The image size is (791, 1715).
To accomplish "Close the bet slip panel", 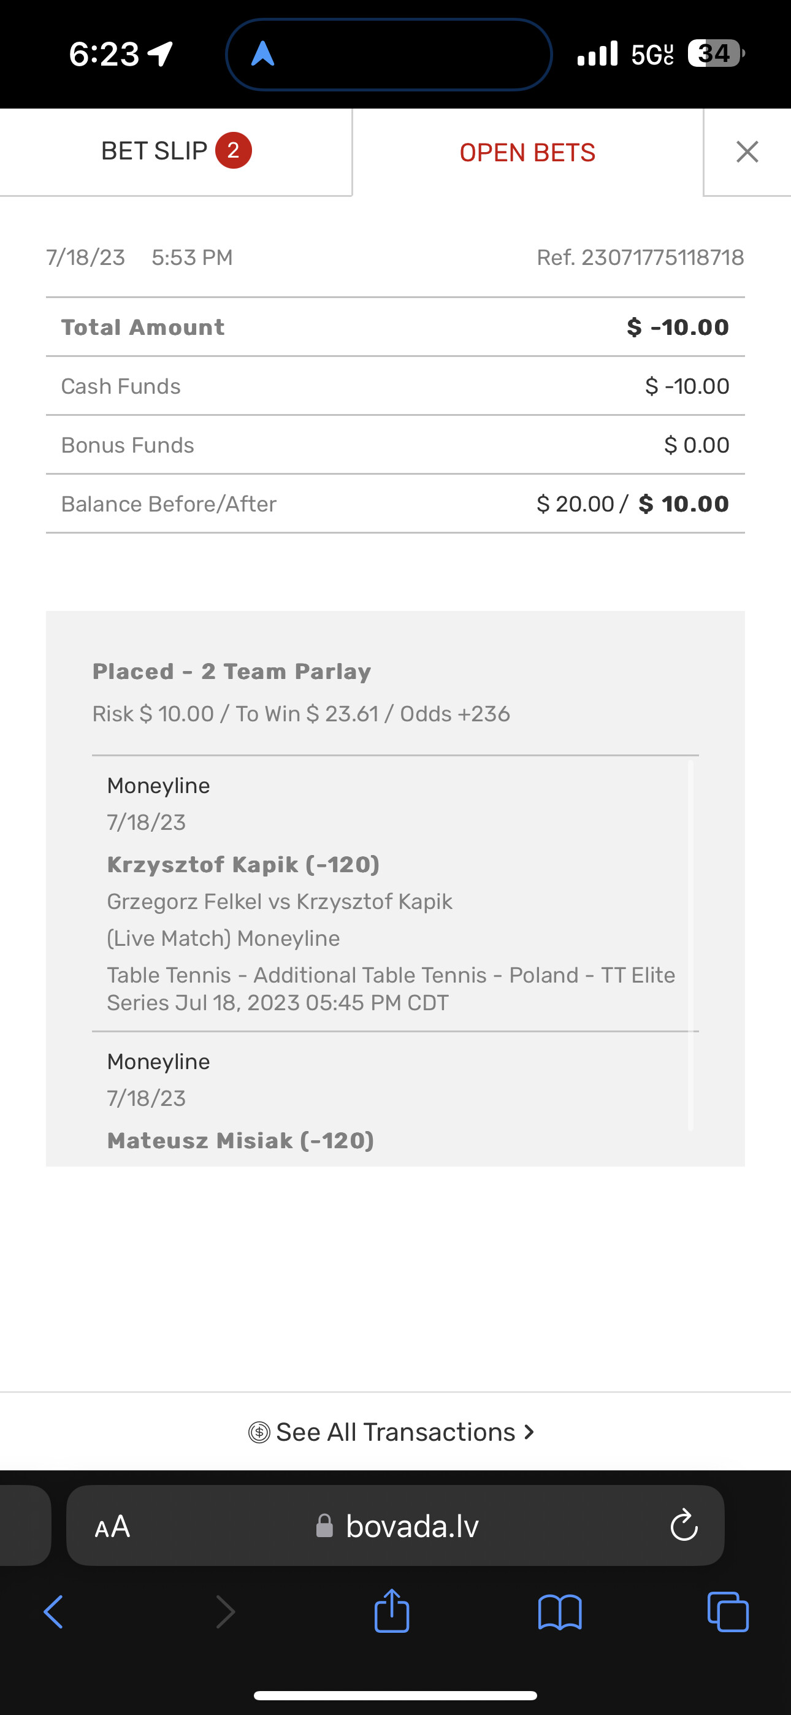I will tap(747, 152).
